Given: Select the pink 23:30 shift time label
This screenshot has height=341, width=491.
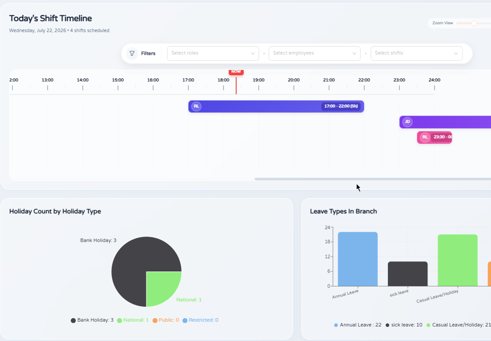Looking at the screenshot, I should 442,137.
